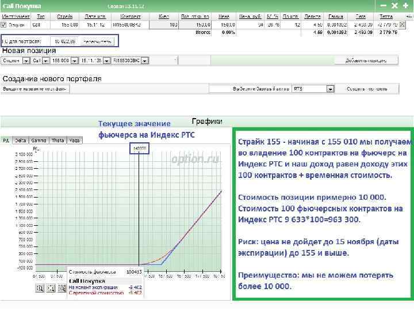
Task: Open the RI155000BK contract dropdown
Action: point(145,61)
